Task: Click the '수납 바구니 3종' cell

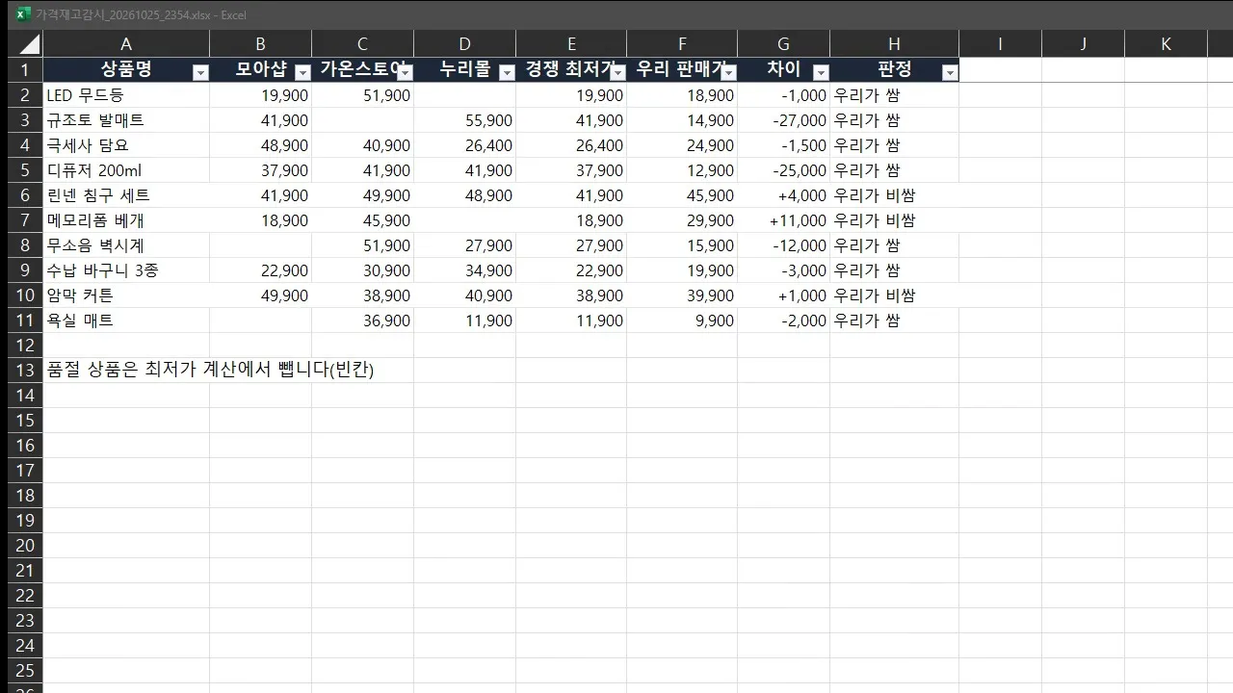Action: [126, 270]
